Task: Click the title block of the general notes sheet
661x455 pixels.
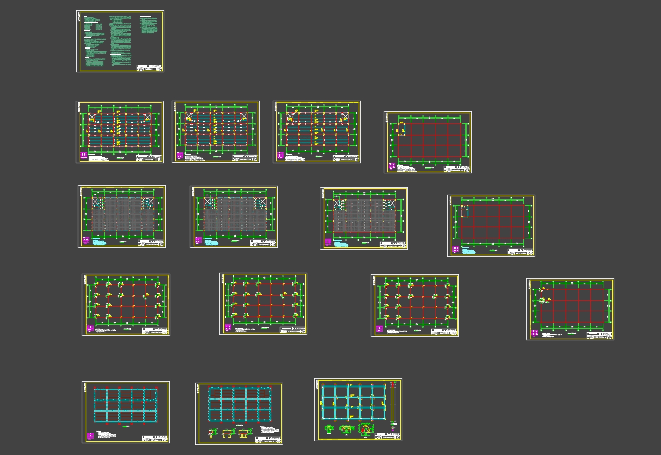Action: tap(150, 67)
